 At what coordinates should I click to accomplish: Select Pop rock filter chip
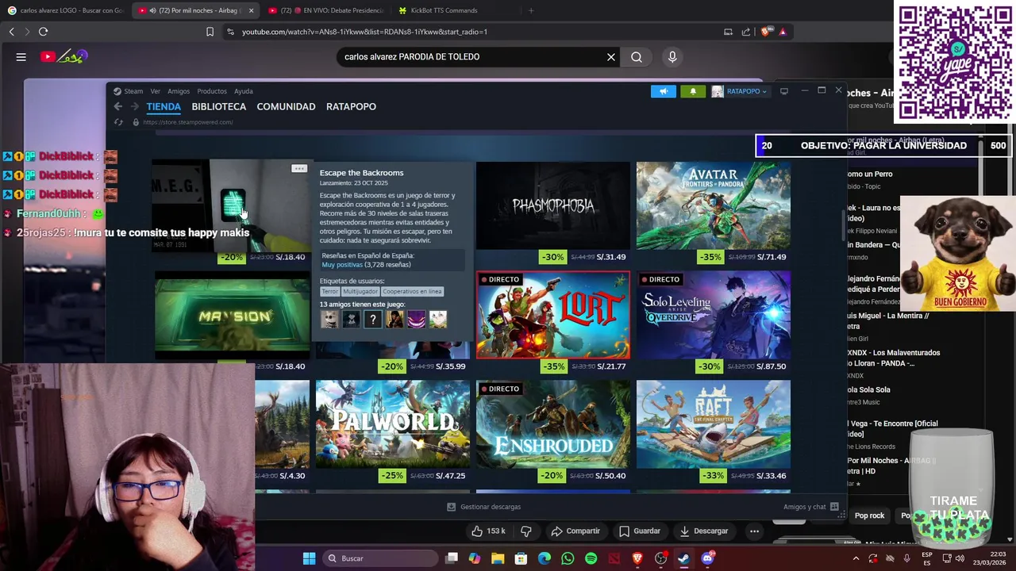pos(869,515)
